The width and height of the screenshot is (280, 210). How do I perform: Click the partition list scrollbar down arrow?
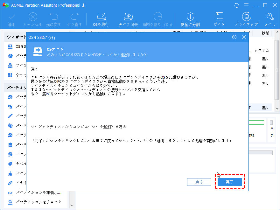click(x=277, y=109)
